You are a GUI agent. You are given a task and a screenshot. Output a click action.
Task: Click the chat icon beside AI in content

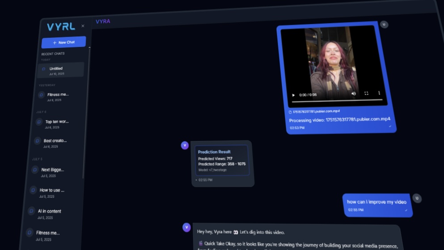tap(31, 211)
